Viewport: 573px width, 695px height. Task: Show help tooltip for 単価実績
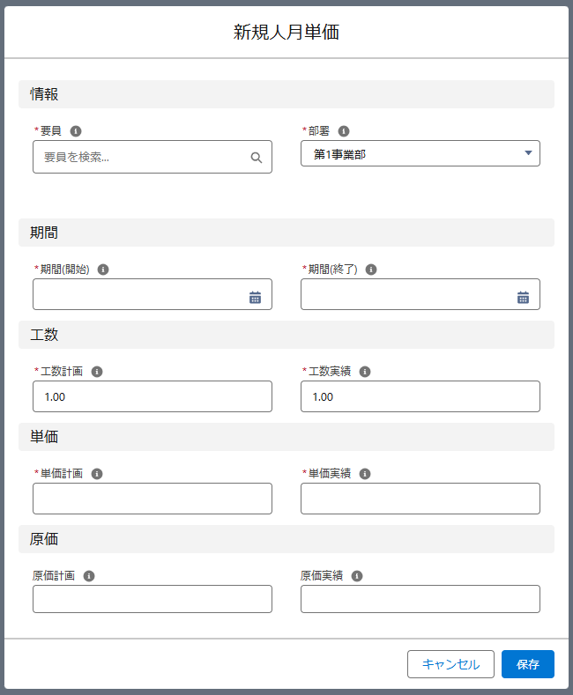[x=365, y=474]
